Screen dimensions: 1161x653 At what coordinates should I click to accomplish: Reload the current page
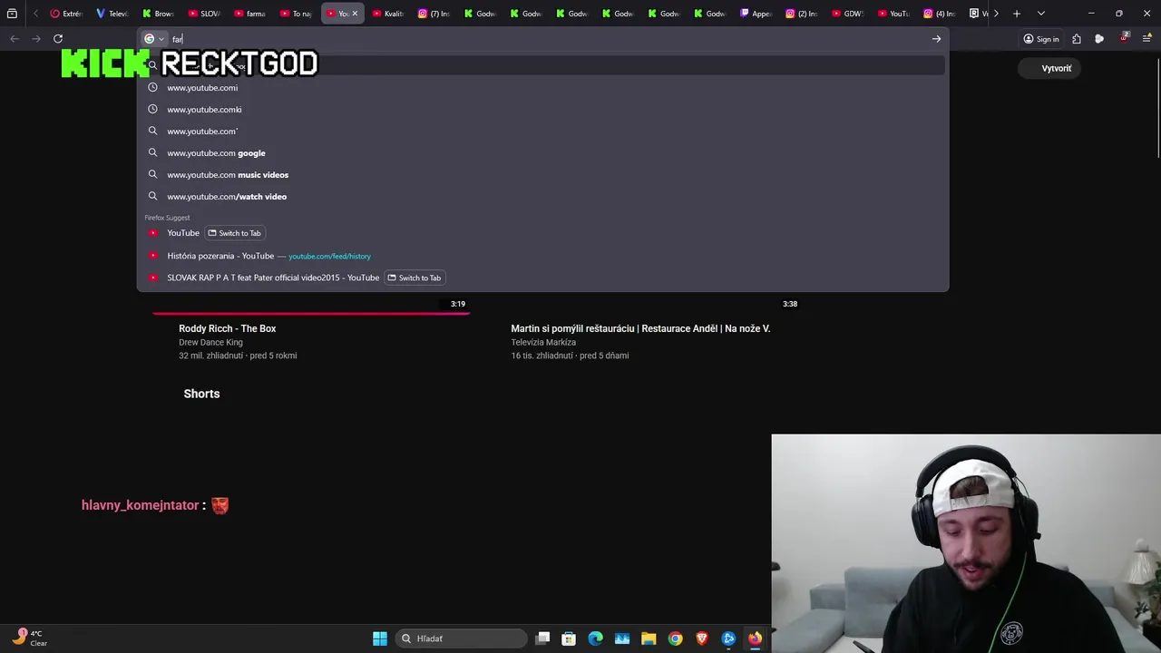coord(58,39)
